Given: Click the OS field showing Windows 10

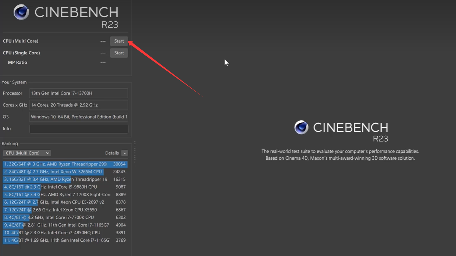Looking at the screenshot, I should coord(79,117).
